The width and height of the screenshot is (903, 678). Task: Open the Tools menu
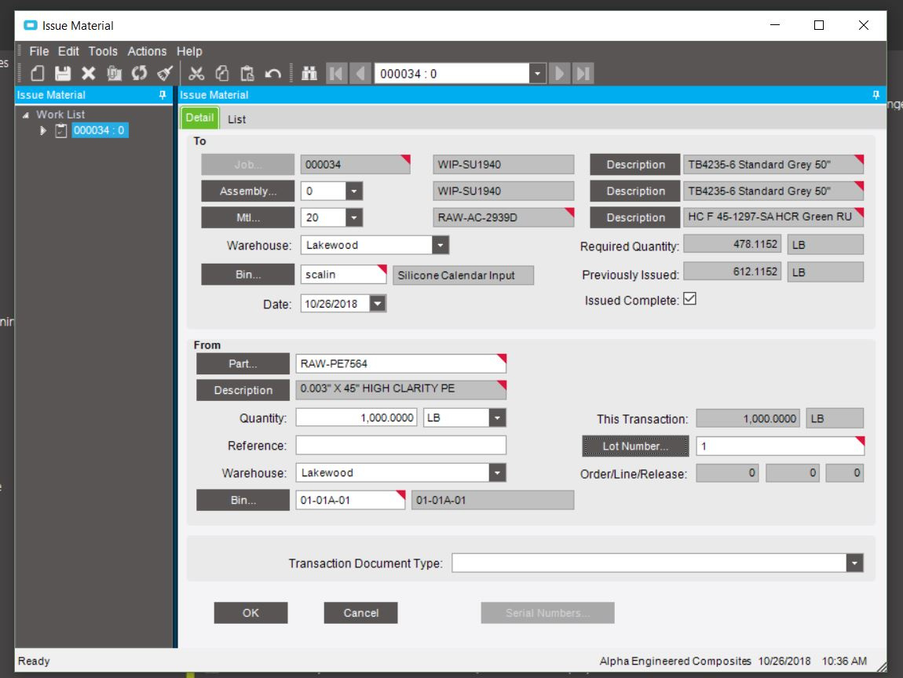coord(103,51)
